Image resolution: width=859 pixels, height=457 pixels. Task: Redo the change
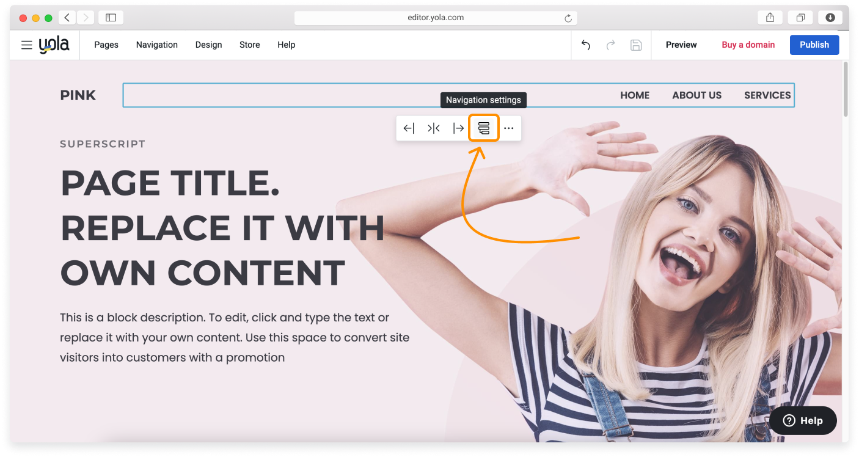610,45
